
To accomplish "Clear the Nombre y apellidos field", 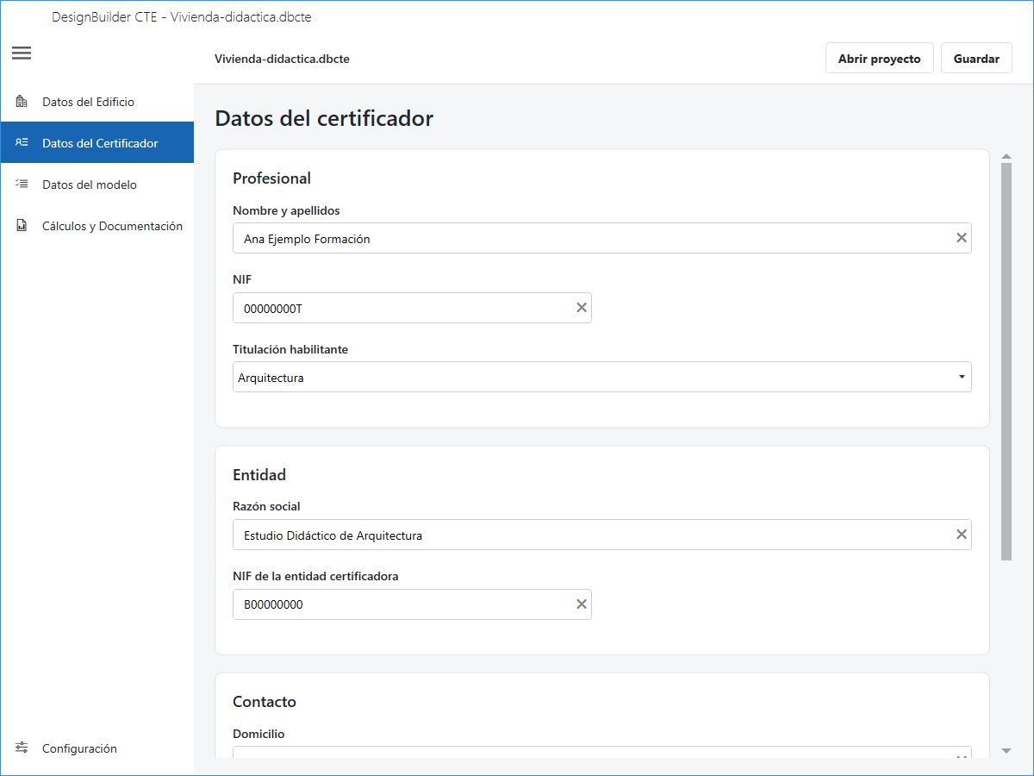I will [962, 238].
